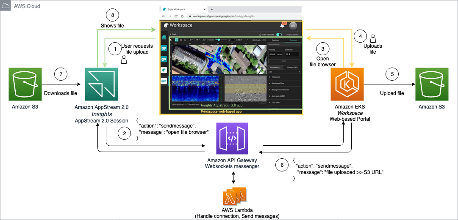Open the white eagle app in sidebar
Screen dimensions: 458x220
(x=164, y=70)
